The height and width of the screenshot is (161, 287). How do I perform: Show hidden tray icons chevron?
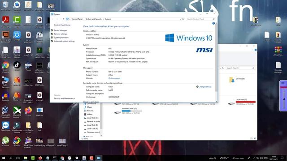(x=254, y=158)
